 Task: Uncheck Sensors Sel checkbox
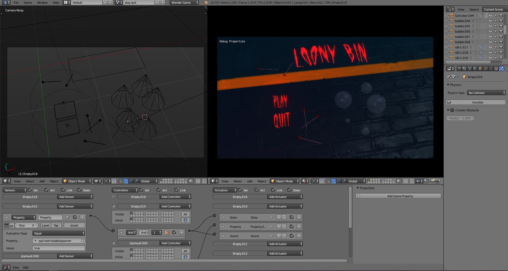[x=30, y=190]
